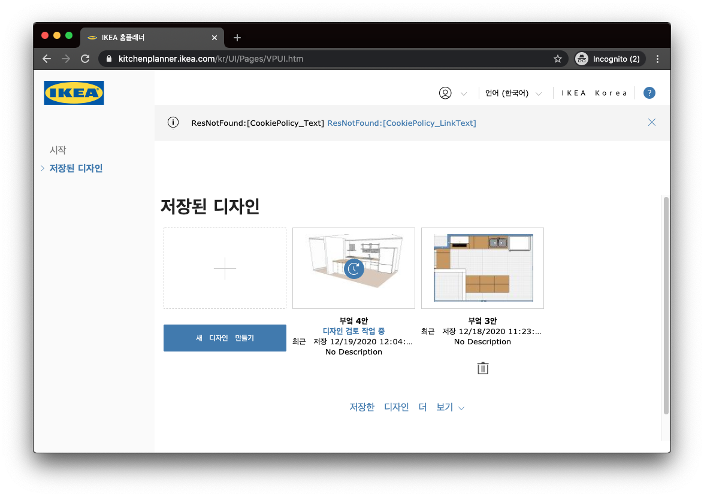The height and width of the screenshot is (497, 704).
Task: Select 저장된 디자인 in the sidebar
Action: tap(76, 168)
